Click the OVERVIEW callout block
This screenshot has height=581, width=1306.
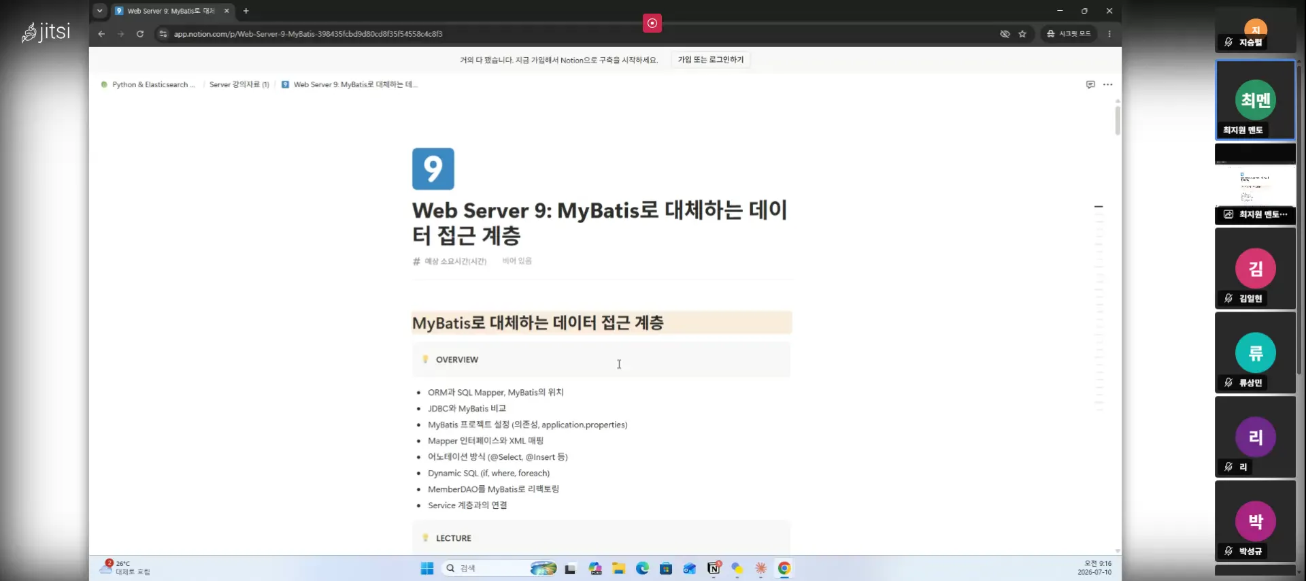click(601, 359)
